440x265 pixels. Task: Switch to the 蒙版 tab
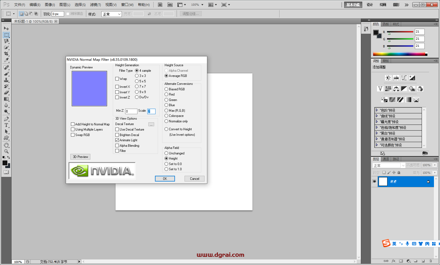(x=386, y=61)
